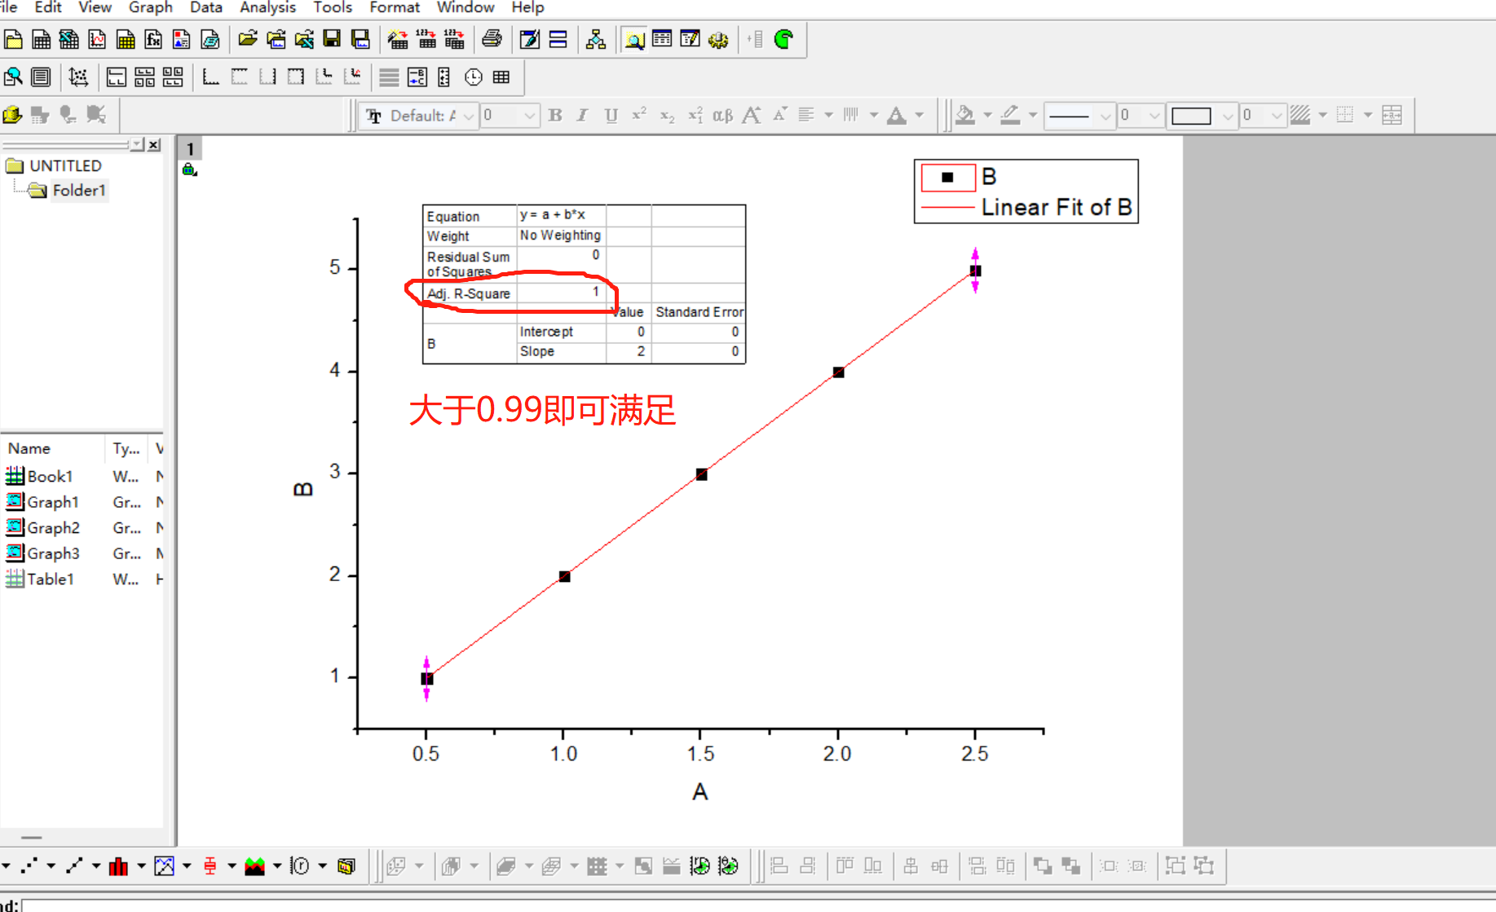Toggle the Project Explorer window icon
This screenshot has width=1496, height=912.
click(635, 39)
